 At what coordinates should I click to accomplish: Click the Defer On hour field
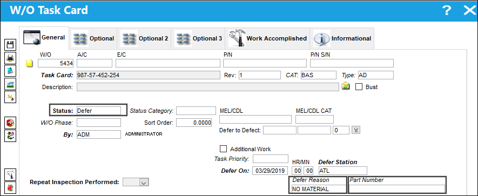coord(297,171)
